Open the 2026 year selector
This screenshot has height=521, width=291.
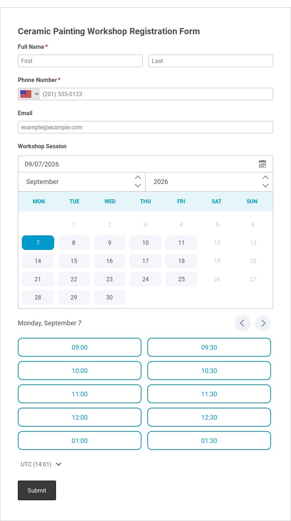click(x=209, y=182)
